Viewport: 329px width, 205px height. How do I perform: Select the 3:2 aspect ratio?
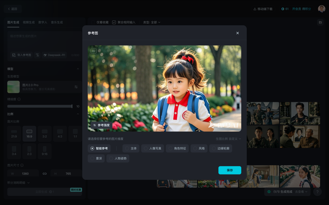(x=45, y=134)
